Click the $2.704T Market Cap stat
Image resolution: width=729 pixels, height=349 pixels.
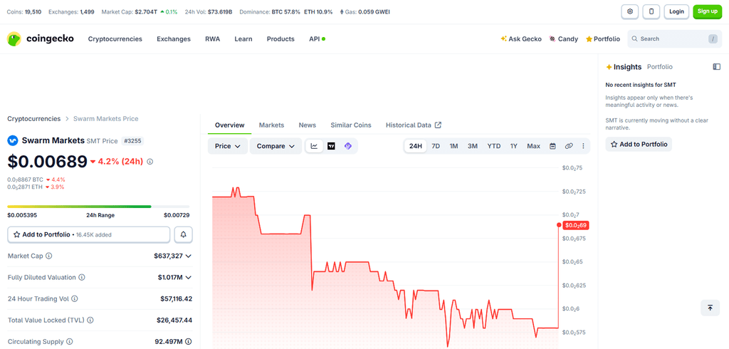(145, 11)
